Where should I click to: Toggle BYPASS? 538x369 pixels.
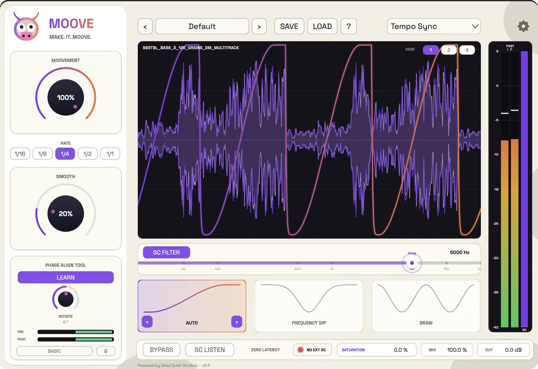pyautogui.click(x=161, y=350)
